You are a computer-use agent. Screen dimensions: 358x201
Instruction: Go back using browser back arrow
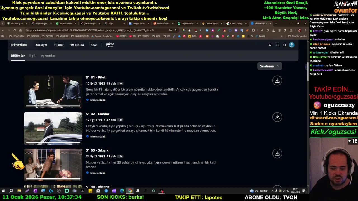3,30
